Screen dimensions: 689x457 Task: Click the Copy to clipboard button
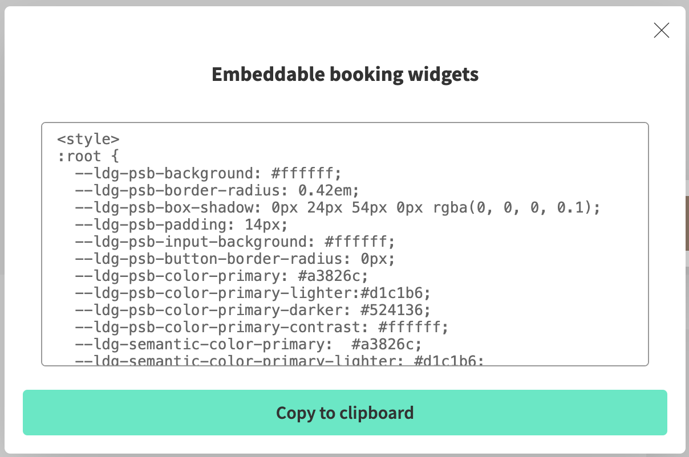[x=344, y=413]
